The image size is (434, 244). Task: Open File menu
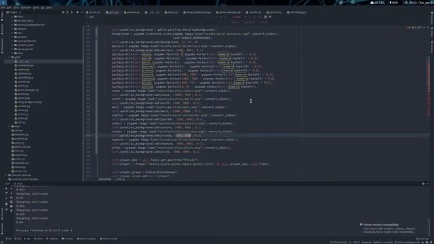(3, 7)
